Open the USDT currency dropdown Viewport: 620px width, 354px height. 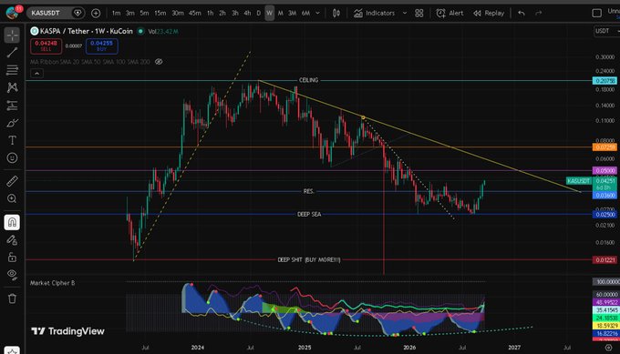(607, 31)
